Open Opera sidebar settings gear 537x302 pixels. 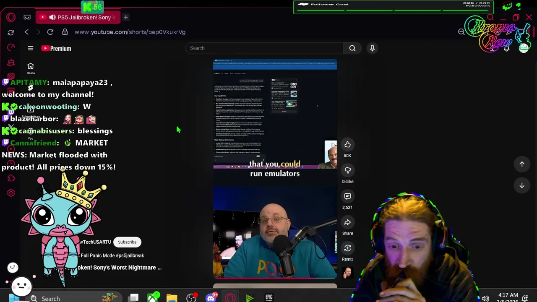point(11,193)
